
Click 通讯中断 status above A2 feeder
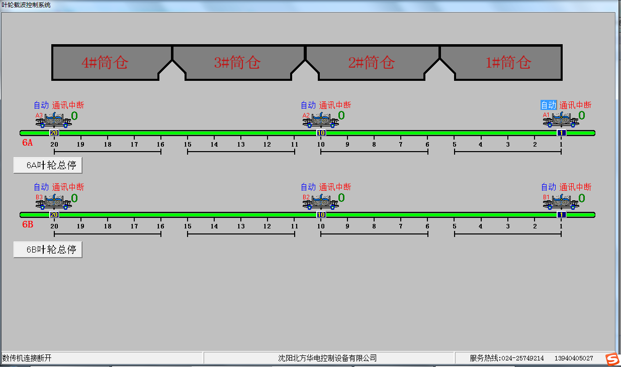tap(335, 105)
